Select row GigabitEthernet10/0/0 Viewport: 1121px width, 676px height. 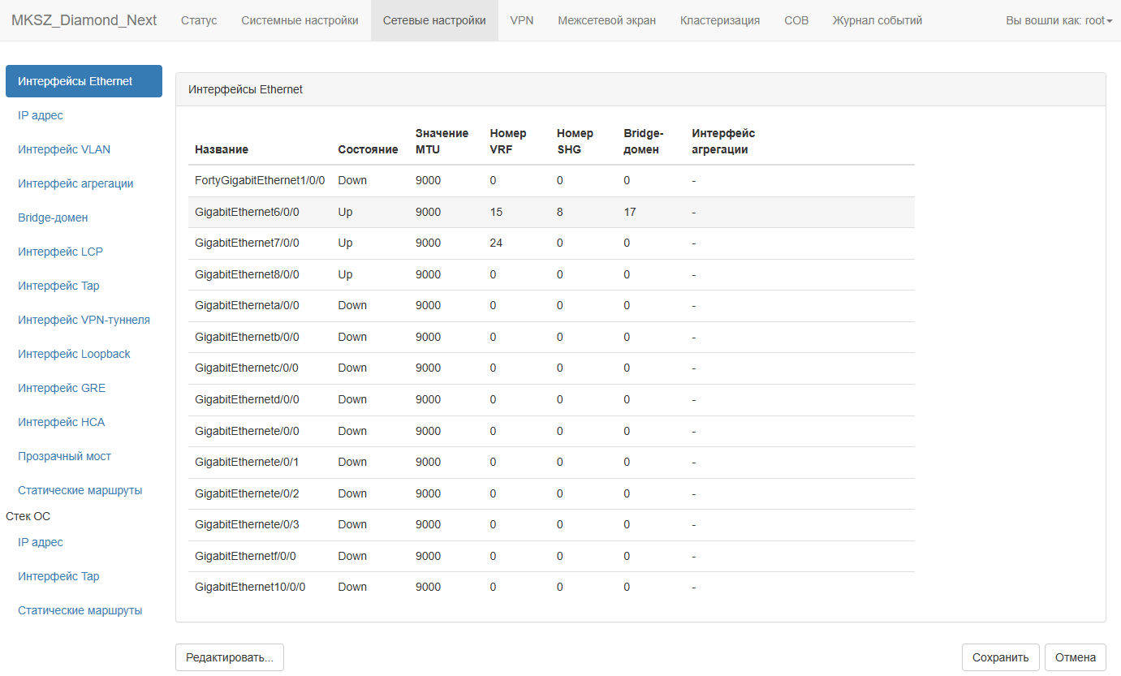coord(551,587)
